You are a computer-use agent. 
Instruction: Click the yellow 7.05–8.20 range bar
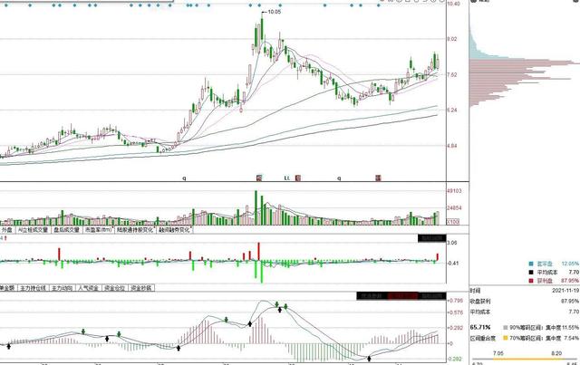tap(527, 359)
